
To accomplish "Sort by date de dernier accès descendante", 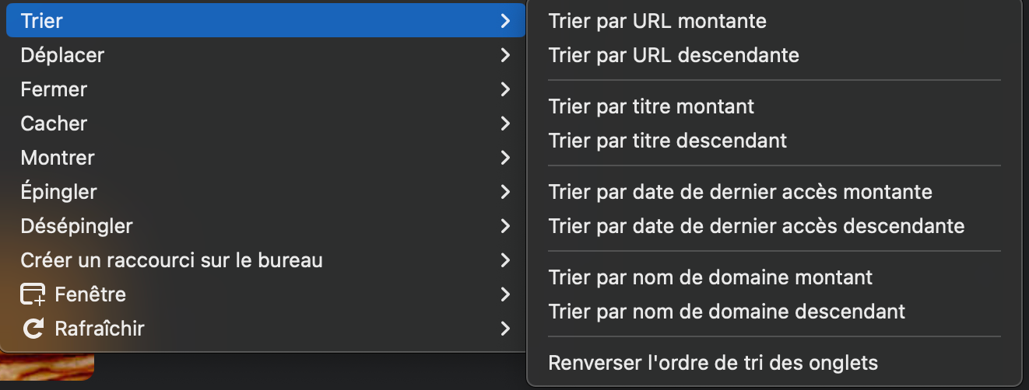I will (756, 226).
